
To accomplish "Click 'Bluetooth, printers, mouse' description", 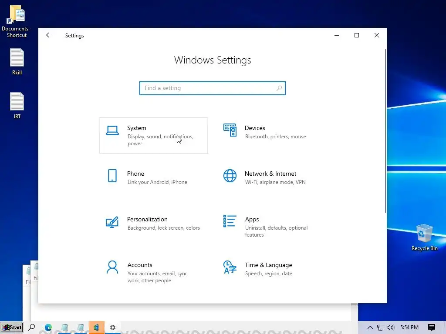I will point(276,137).
